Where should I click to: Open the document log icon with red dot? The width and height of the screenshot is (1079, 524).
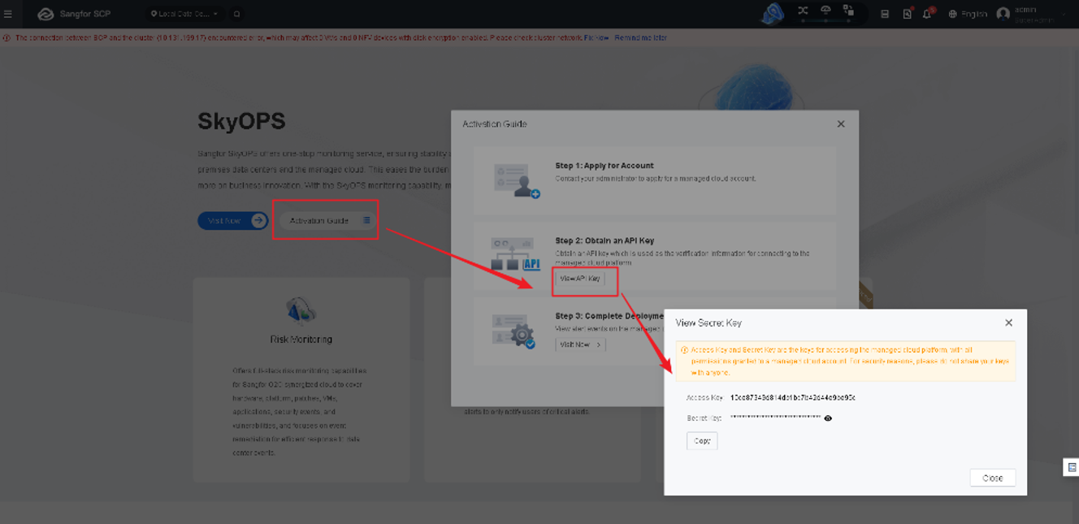908,14
